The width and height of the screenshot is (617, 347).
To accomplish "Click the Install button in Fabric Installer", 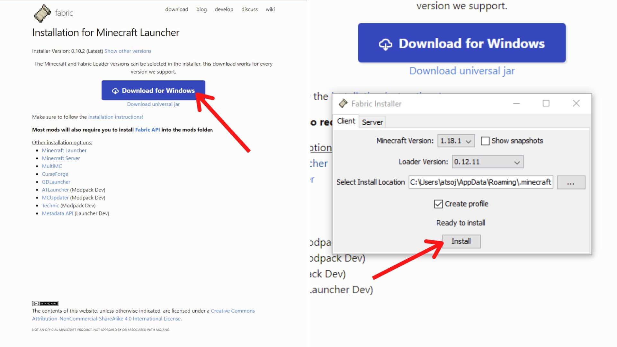I will click(x=461, y=241).
